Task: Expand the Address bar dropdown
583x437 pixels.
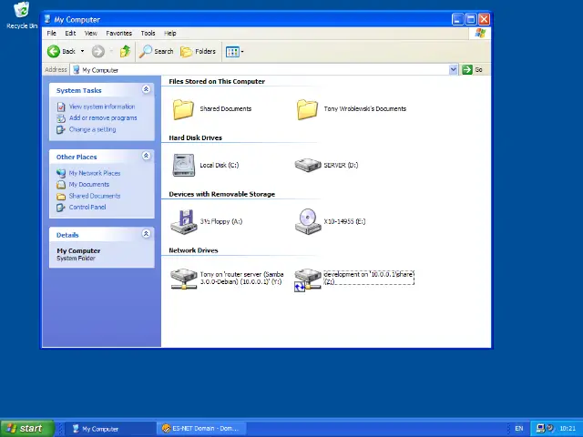Action: click(453, 69)
